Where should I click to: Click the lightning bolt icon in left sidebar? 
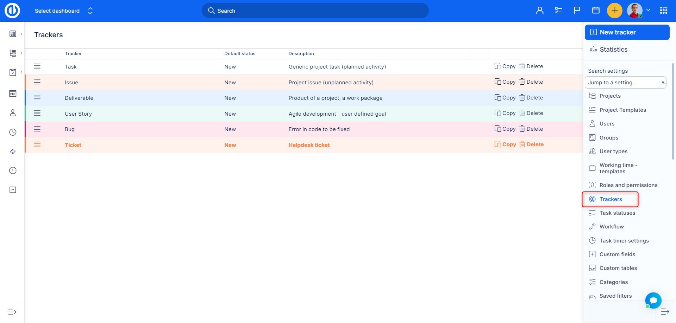point(13,151)
